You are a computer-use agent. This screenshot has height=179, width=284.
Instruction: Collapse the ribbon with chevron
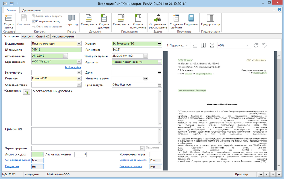pyautogui.click(x=274, y=10)
